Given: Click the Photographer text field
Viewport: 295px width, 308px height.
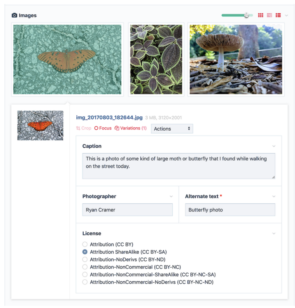Looking at the screenshot, I should pyautogui.click(x=127, y=210).
